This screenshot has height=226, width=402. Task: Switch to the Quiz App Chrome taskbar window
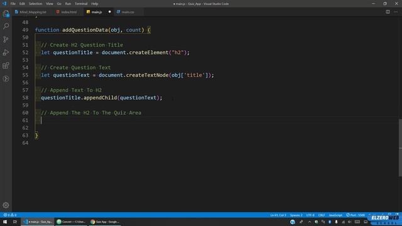105,222
